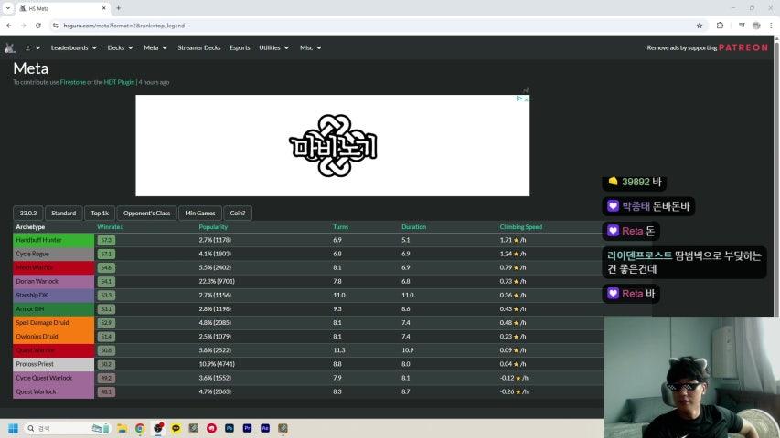The height and width of the screenshot is (438, 780).
Task: Open the tab search chevron in tab strip
Action: click(8, 8)
